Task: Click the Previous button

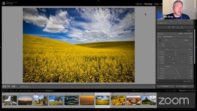Action: point(166,86)
